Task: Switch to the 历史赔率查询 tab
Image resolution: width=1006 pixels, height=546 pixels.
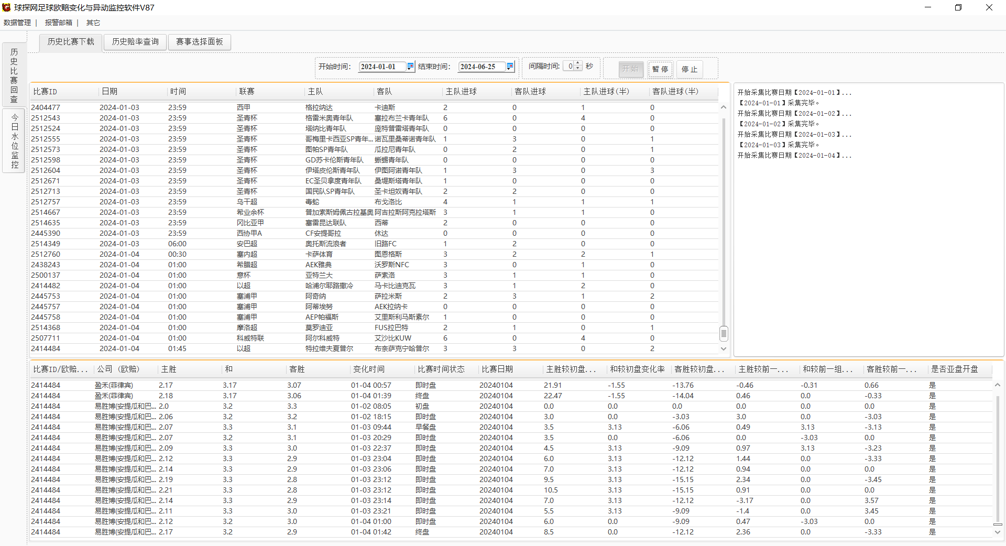Action: tap(135, 42)
